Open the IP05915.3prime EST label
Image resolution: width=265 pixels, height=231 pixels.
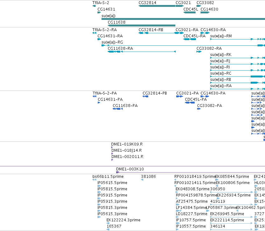(x=112, y=202)
